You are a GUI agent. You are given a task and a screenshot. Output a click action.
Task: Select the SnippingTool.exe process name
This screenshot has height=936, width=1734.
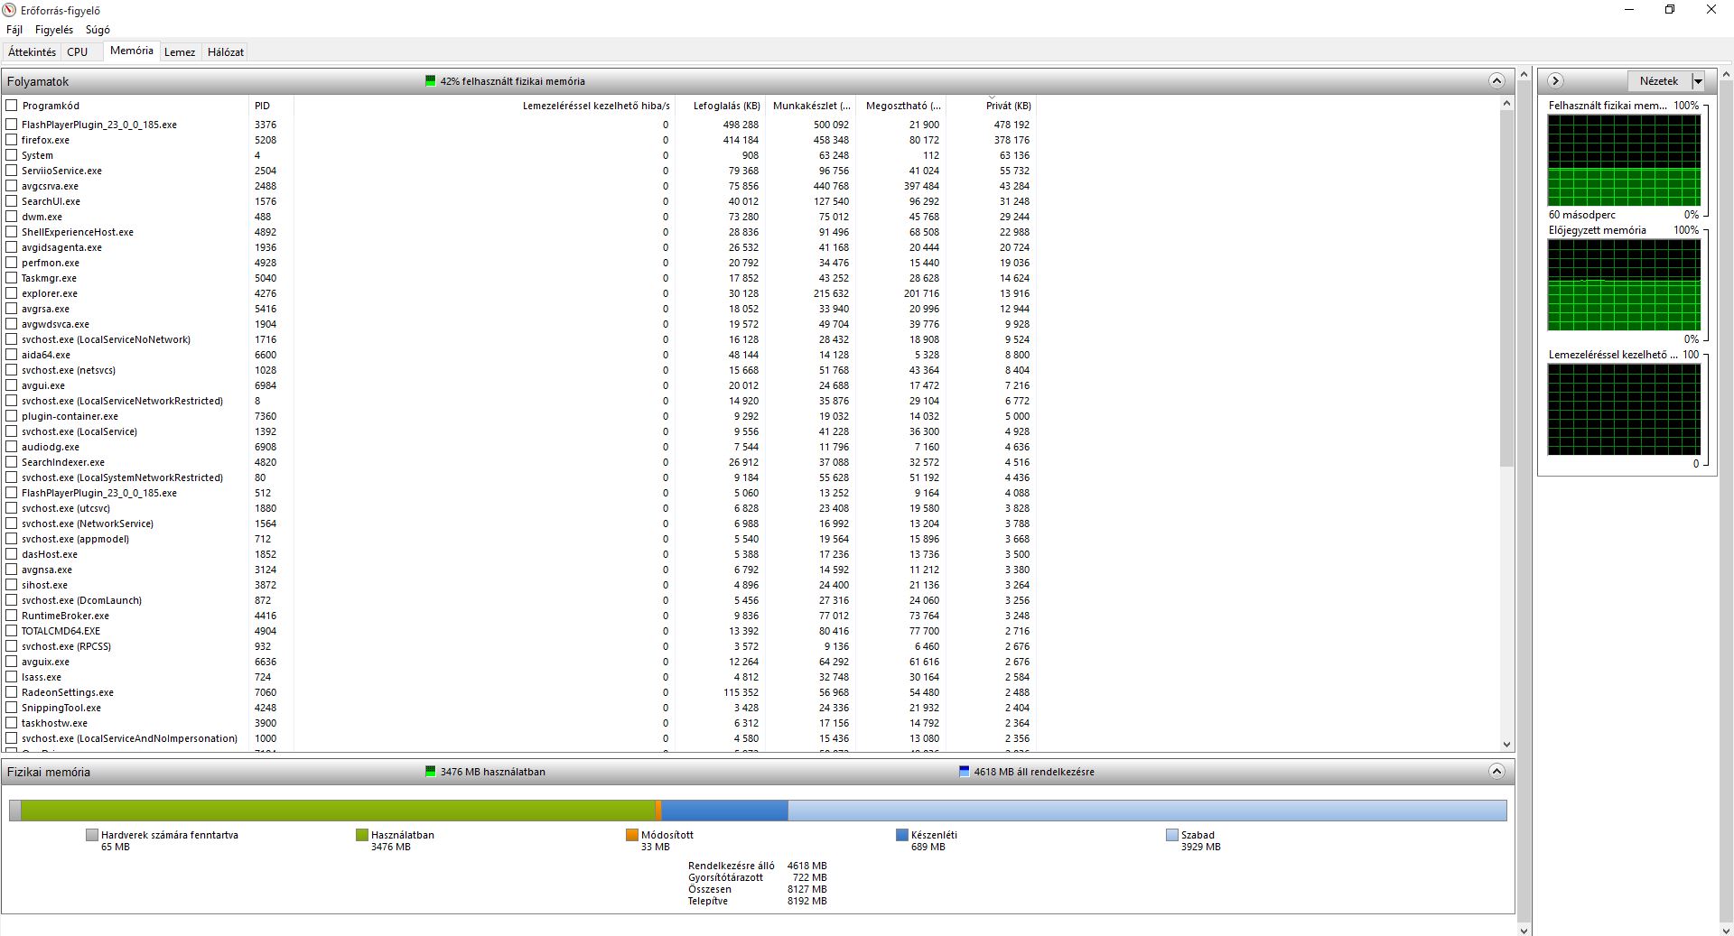pos(61,708)
